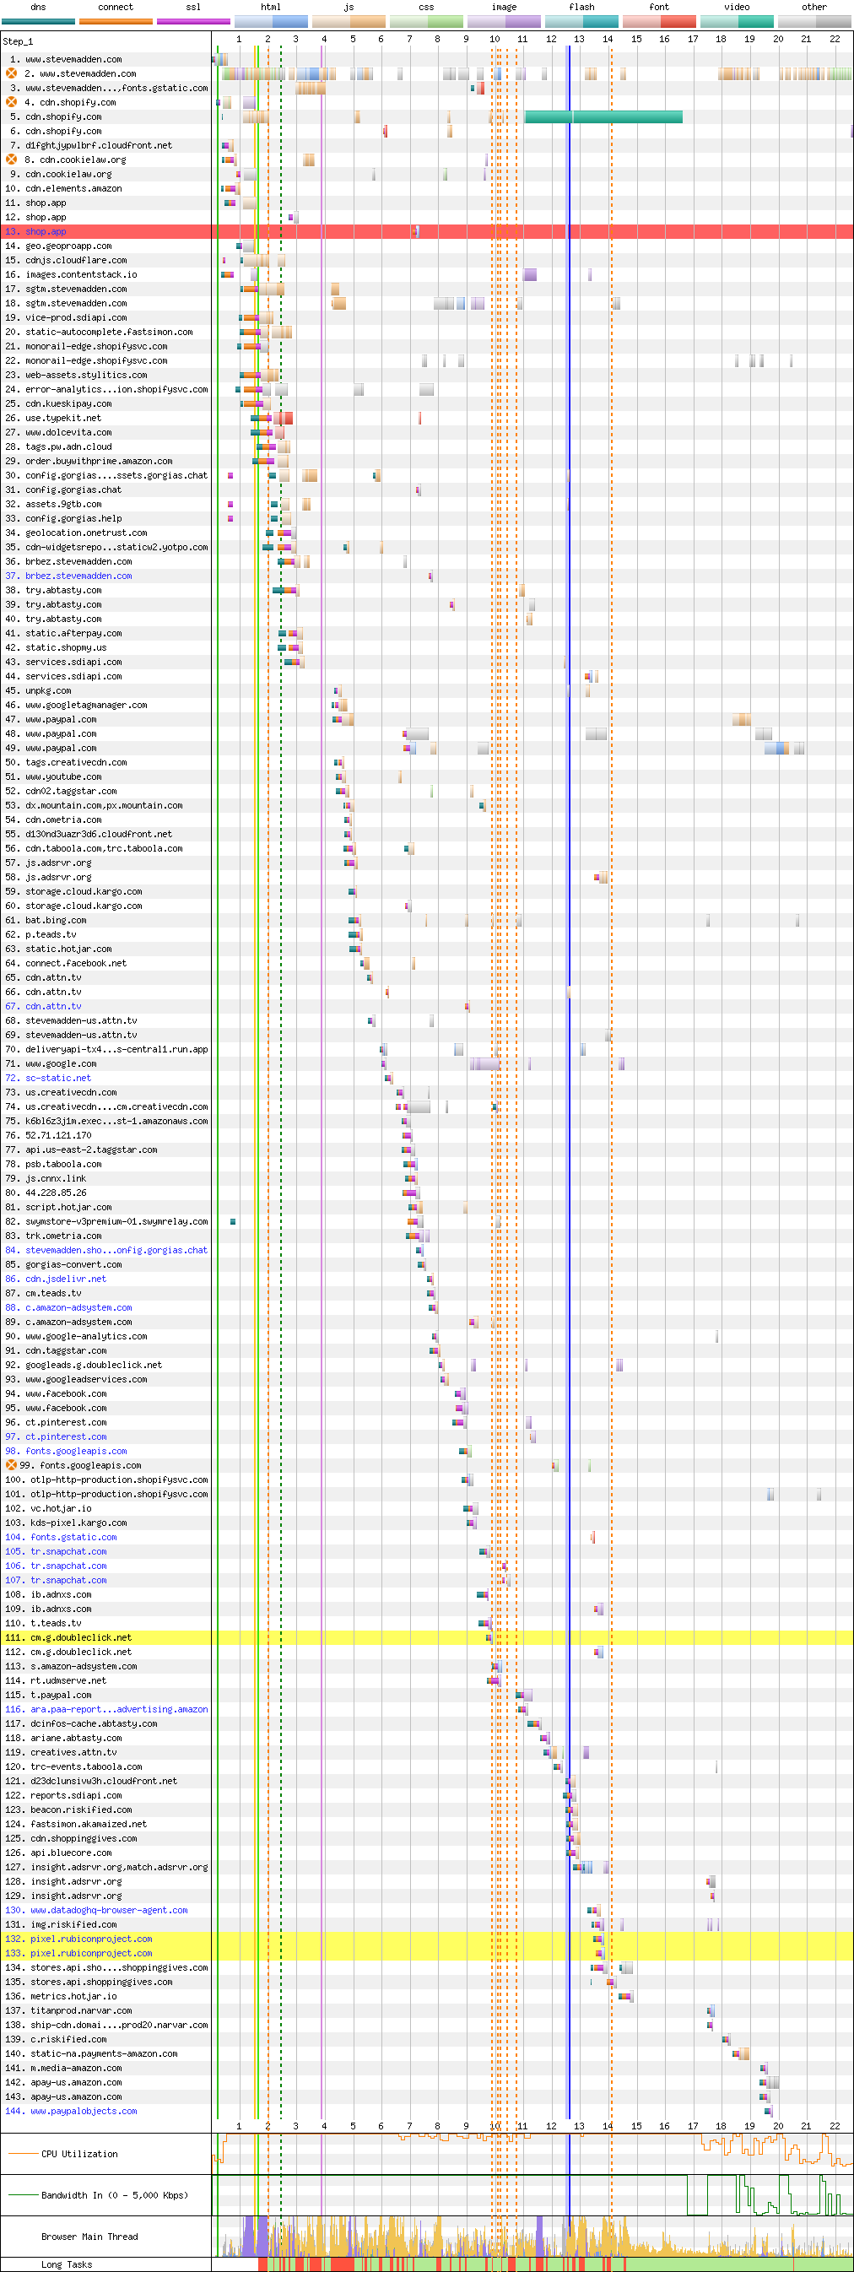This screenshot has width=854, height=2272.
Task: Open request 144 www.paypalobjects.com
Action: point(84,2111)
